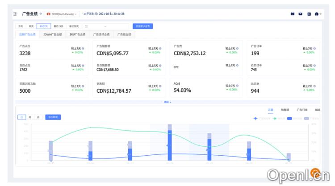This screenshot has width=335, height=186.
Task: Toggle blue line series in chart legend
Action: click(x=261, y=118)
